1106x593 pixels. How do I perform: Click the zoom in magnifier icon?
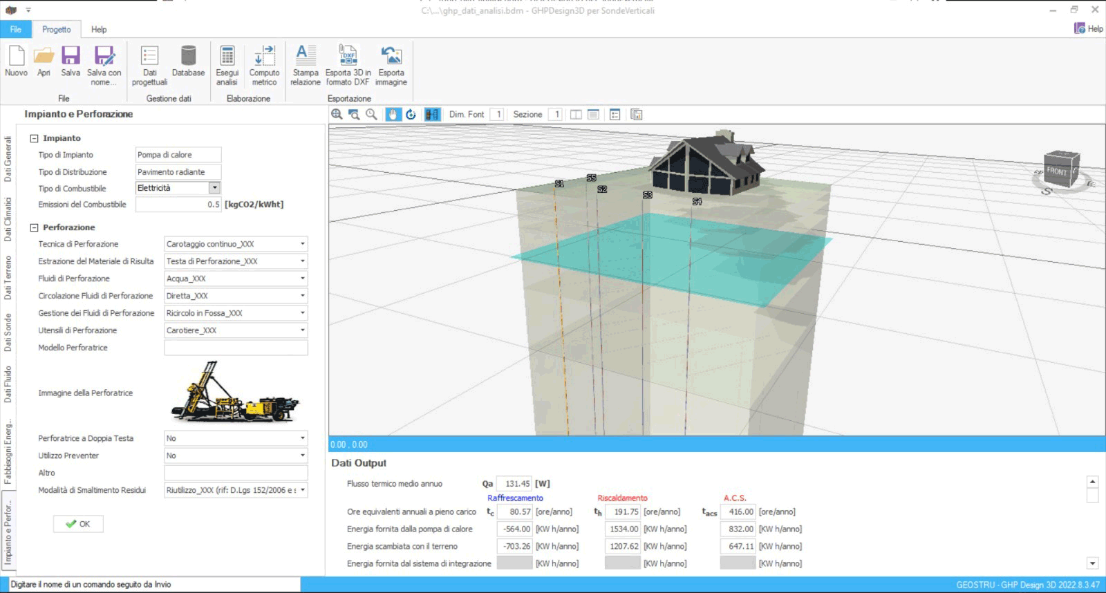337,115
